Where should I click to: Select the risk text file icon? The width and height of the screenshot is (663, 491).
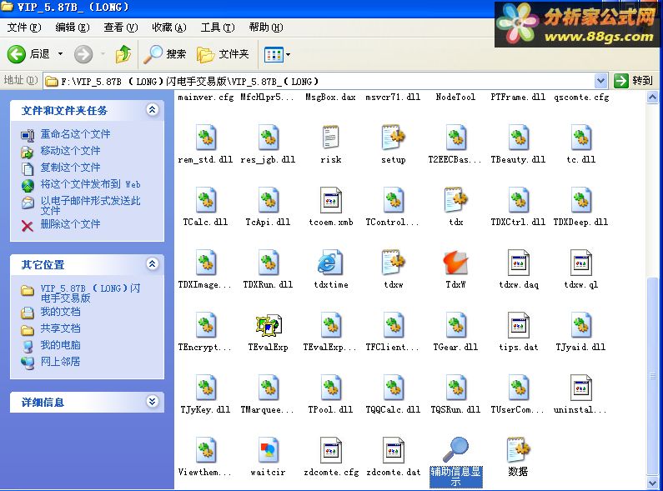[x=330, y=137]
